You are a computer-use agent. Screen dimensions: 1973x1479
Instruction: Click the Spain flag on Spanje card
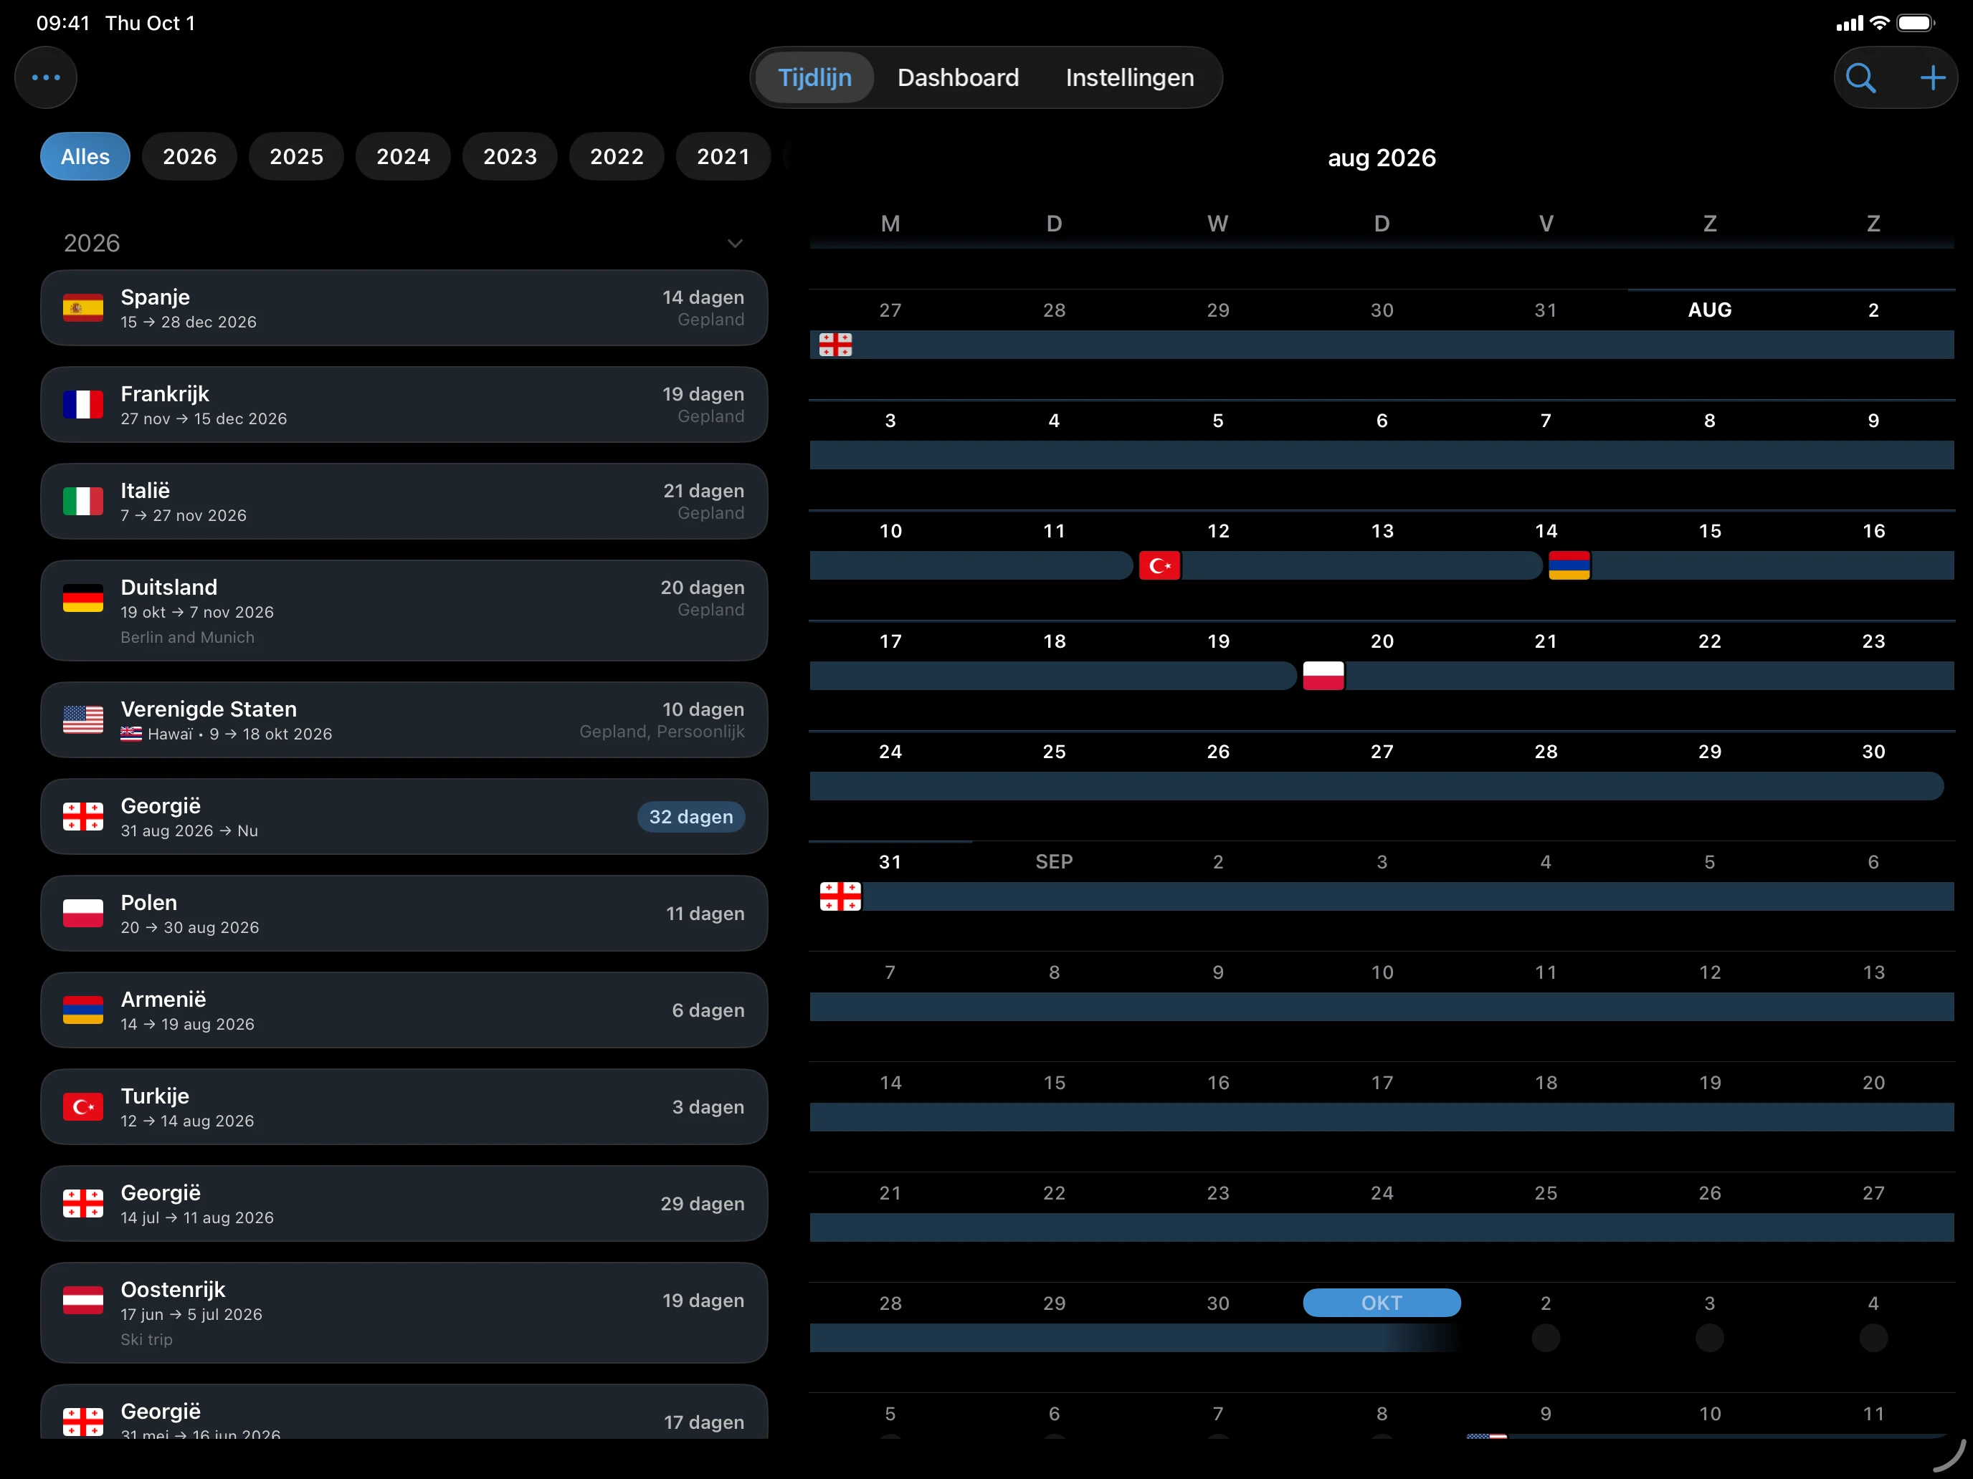[83, 308]
